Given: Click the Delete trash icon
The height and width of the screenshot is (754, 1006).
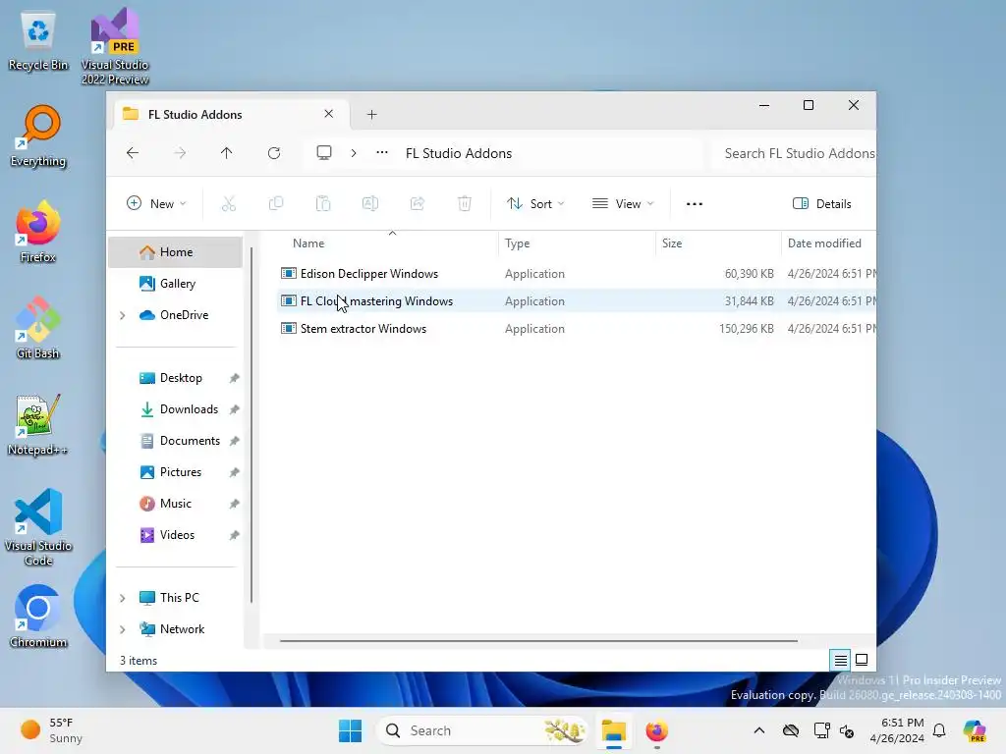Looking at the screenshot, I should coord(465,204).
